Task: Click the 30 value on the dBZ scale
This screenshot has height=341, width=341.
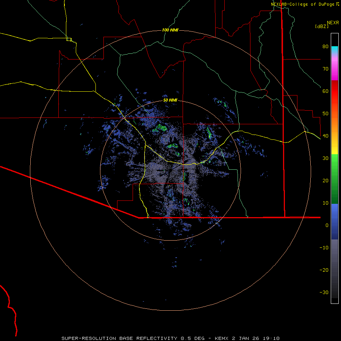Action: [x=325, y=158]
